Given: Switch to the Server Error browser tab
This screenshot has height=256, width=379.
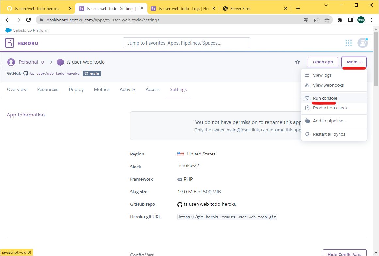Looking at the screenshot, I should (254, 9).
